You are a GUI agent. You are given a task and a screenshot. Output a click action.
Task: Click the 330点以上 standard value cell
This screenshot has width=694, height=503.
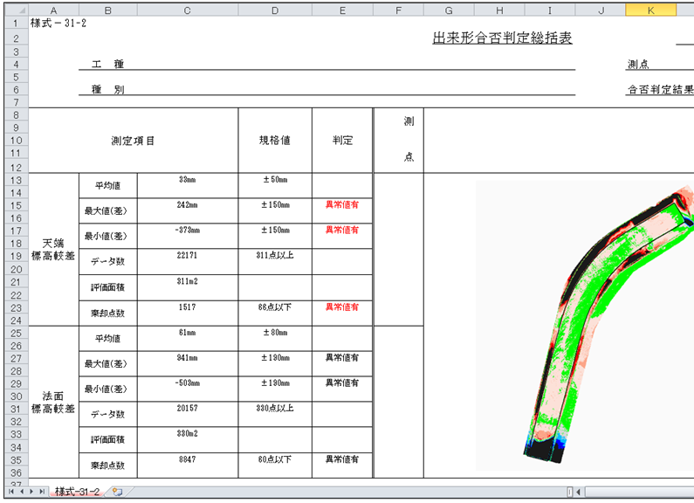pyautogui.click(x=275, y=415)
